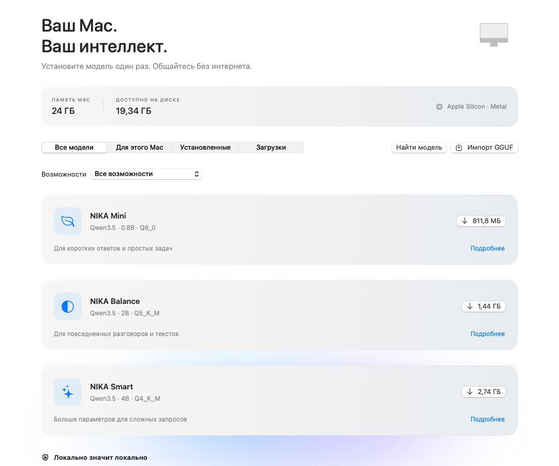Open the Загрузки tab
559x466 pixels.
(x=271, y=148)
